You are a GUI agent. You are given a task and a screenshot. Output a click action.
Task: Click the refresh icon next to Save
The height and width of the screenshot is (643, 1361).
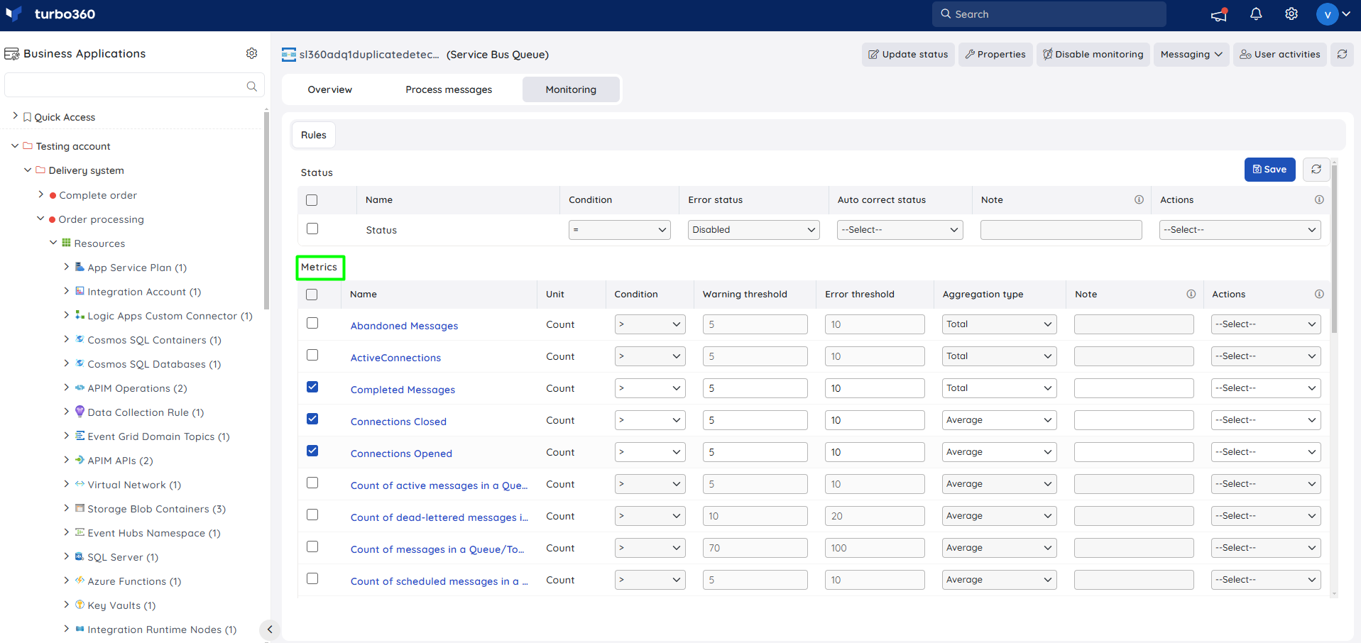click(1316, 169)
